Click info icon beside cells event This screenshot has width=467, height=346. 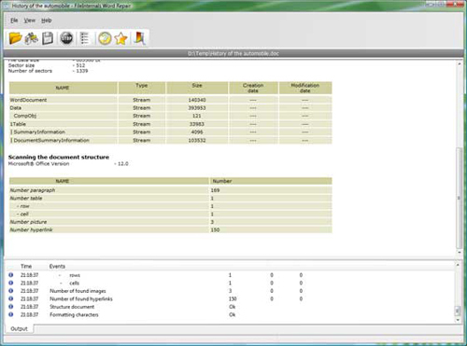(11, 283)
